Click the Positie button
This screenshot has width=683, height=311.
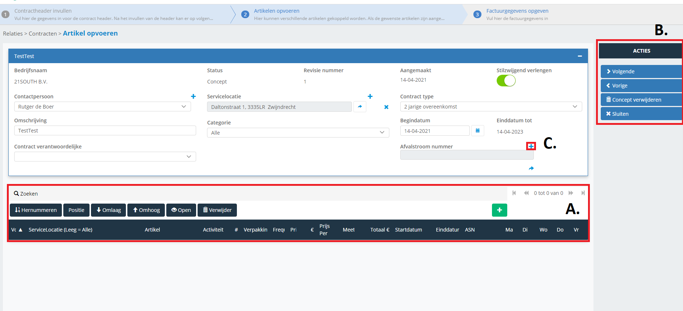[x=76, y=210]
